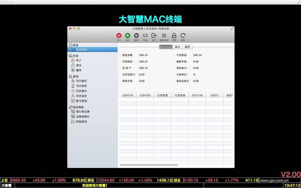Select 资金股份 in the sidebar

point(93,50)
